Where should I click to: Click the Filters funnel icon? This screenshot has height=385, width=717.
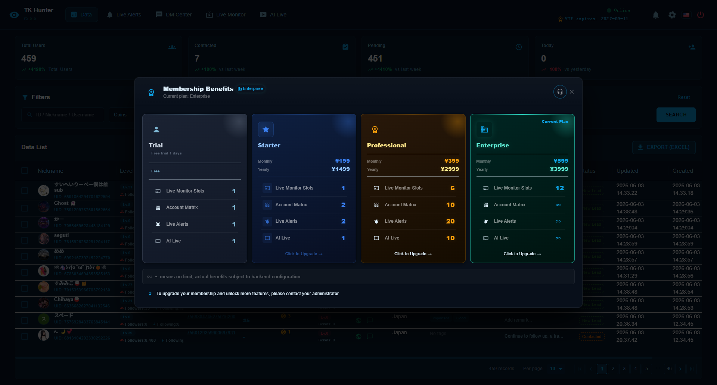[x=25, y=97]
